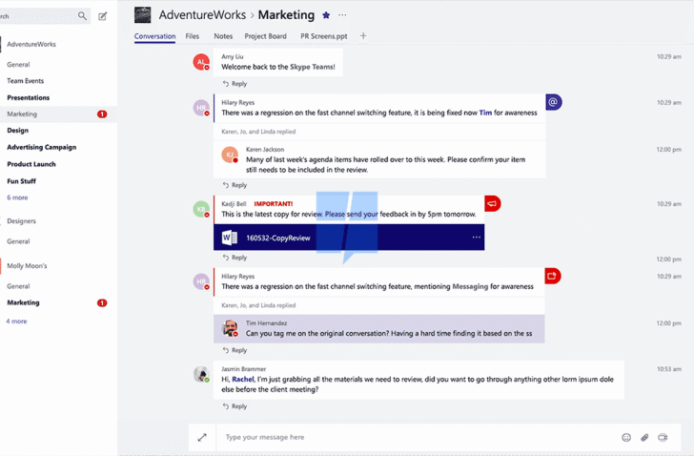Click the @ mention badge icon
694x456 pixels.
click(553, 102)
